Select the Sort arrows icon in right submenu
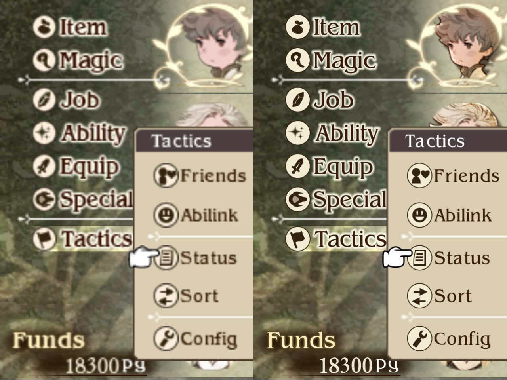Screen dimensions: 507x380 point(419,296)
